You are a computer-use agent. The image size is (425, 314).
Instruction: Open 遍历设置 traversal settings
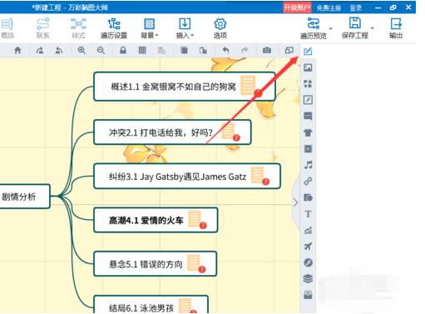[x=114, y=28]
